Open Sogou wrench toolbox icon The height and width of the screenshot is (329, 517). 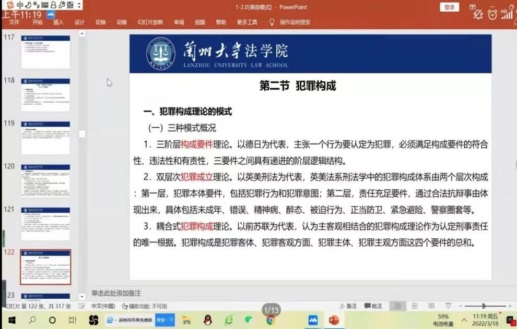[62, 5]
